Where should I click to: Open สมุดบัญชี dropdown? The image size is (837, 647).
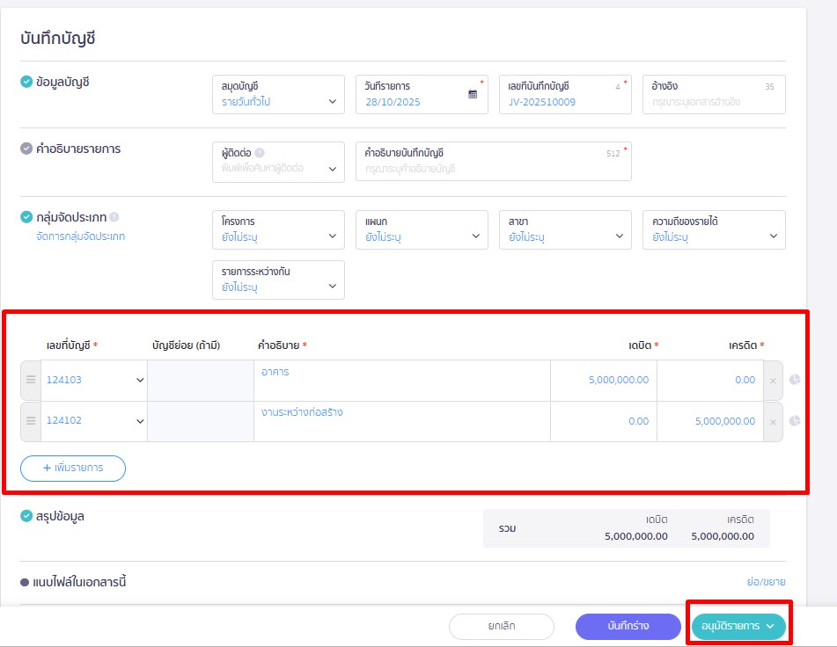278,95
